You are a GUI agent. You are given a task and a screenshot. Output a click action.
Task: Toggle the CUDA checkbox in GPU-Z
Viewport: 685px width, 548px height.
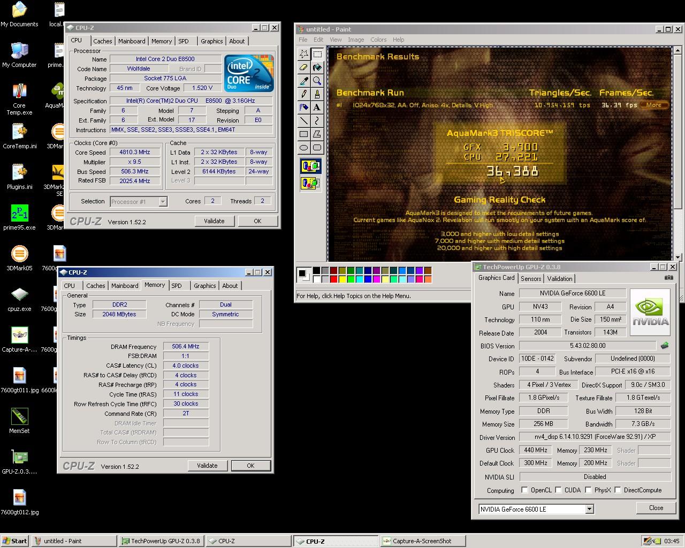coord(558,490)
